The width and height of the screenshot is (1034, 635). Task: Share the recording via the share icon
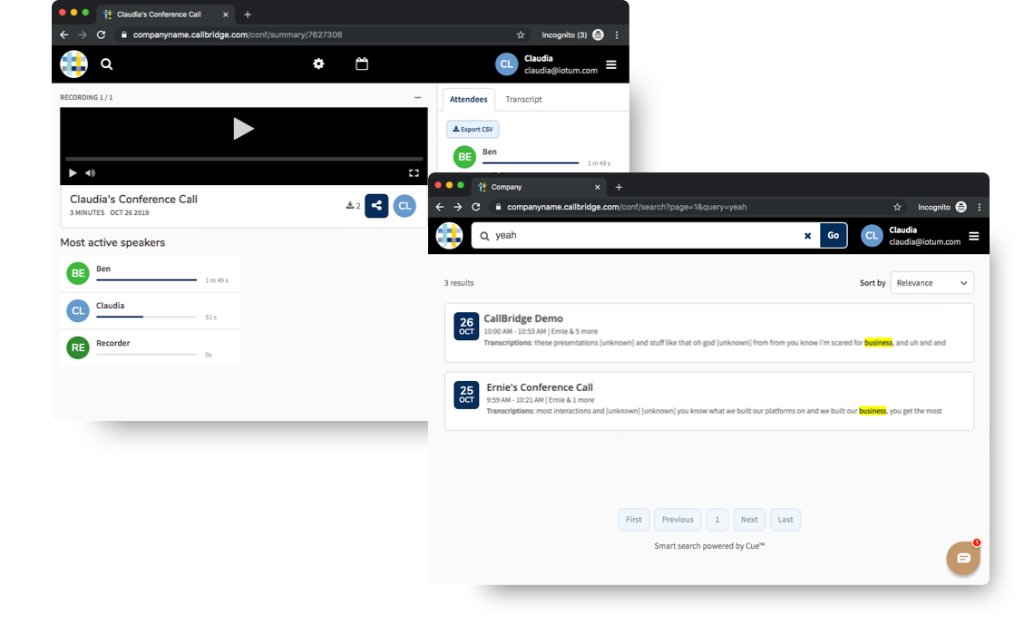[x=376, y=206]
